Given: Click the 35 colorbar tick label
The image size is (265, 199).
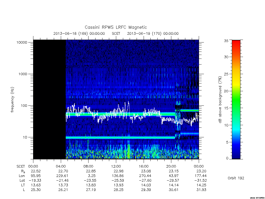Looking at the screenshot, I should click(x=226, y=41).
